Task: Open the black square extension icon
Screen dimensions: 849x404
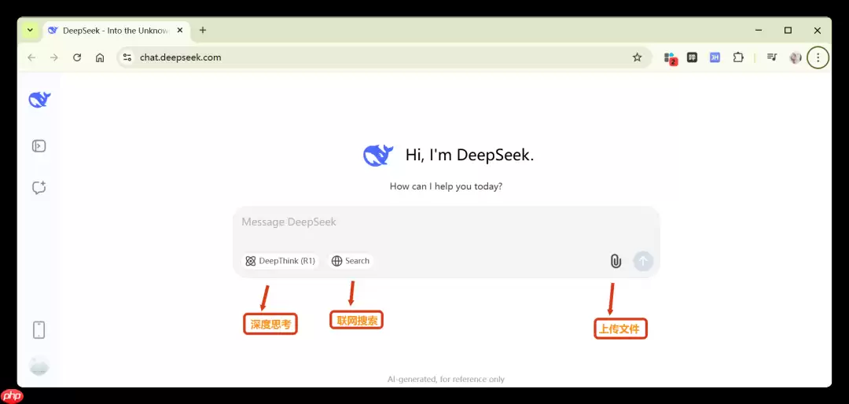Action: click(x=692, y=57)
